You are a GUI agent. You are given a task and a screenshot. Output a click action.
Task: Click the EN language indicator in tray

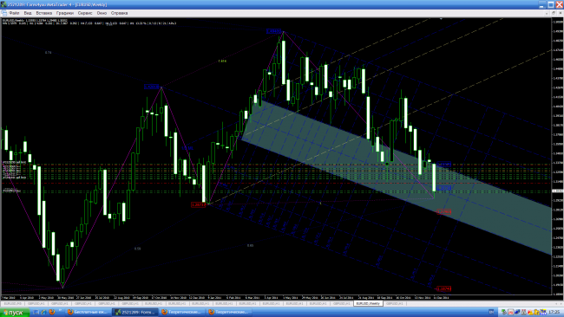pyautogui.click(x=491, y=313)
